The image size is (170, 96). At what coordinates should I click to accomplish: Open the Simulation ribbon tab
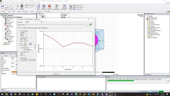[25, 11]
